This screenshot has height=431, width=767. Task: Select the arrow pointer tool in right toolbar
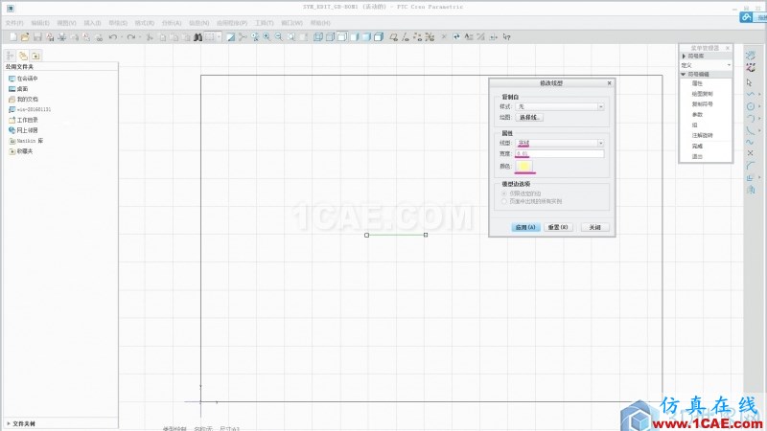tap(750, 82)
